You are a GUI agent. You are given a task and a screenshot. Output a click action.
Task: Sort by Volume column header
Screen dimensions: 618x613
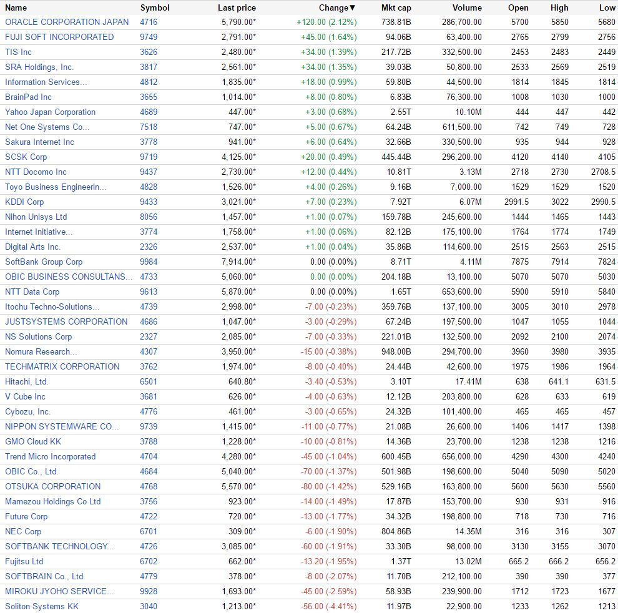coord(467,7)
